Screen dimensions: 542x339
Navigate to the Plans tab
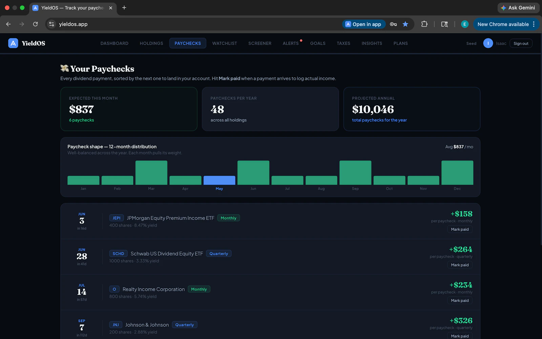401,43
